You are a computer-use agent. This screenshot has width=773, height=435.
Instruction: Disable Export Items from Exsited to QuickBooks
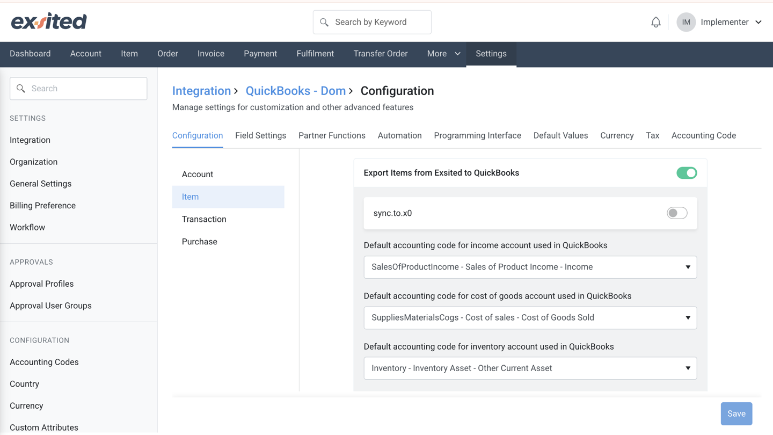coord(687,173)
